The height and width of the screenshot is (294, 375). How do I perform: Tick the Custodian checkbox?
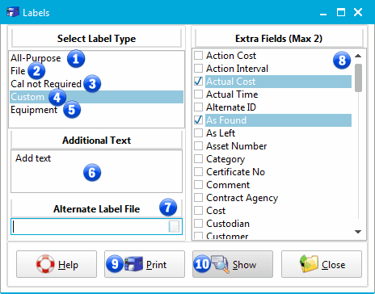pos(199,224)
